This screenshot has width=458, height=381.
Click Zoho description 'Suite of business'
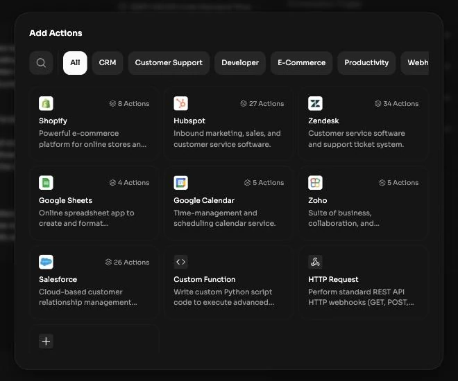343,218
